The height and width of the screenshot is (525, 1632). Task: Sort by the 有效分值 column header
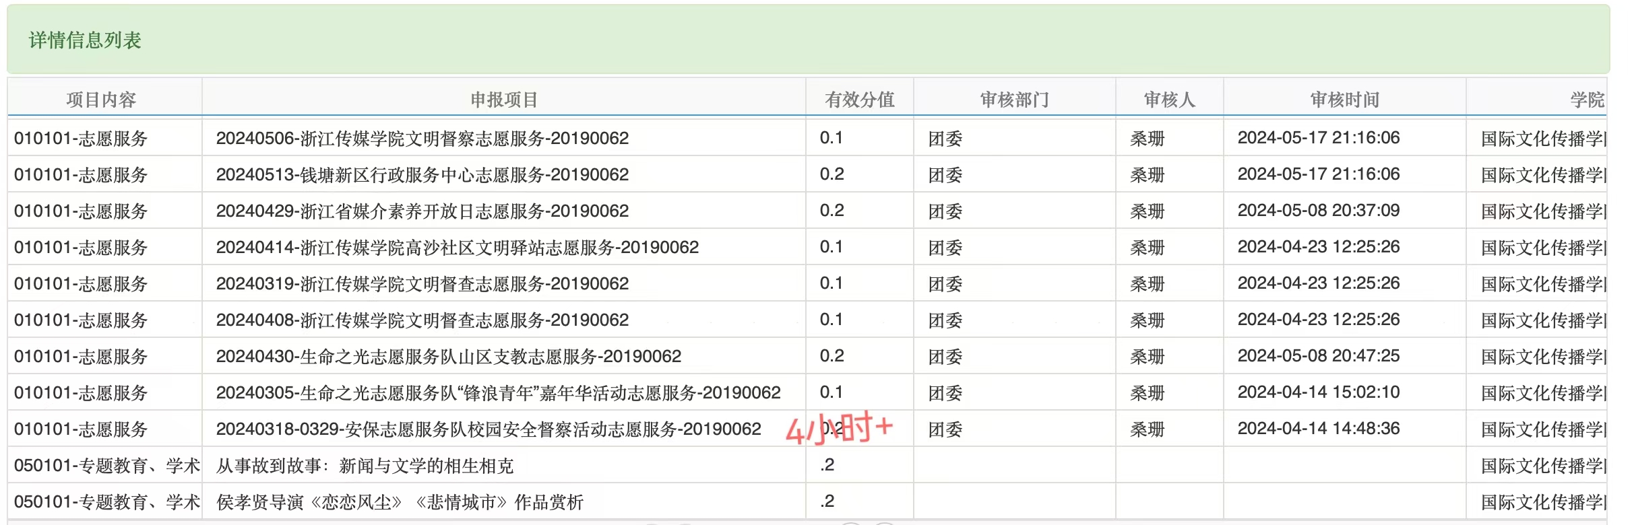coord(859,100)
